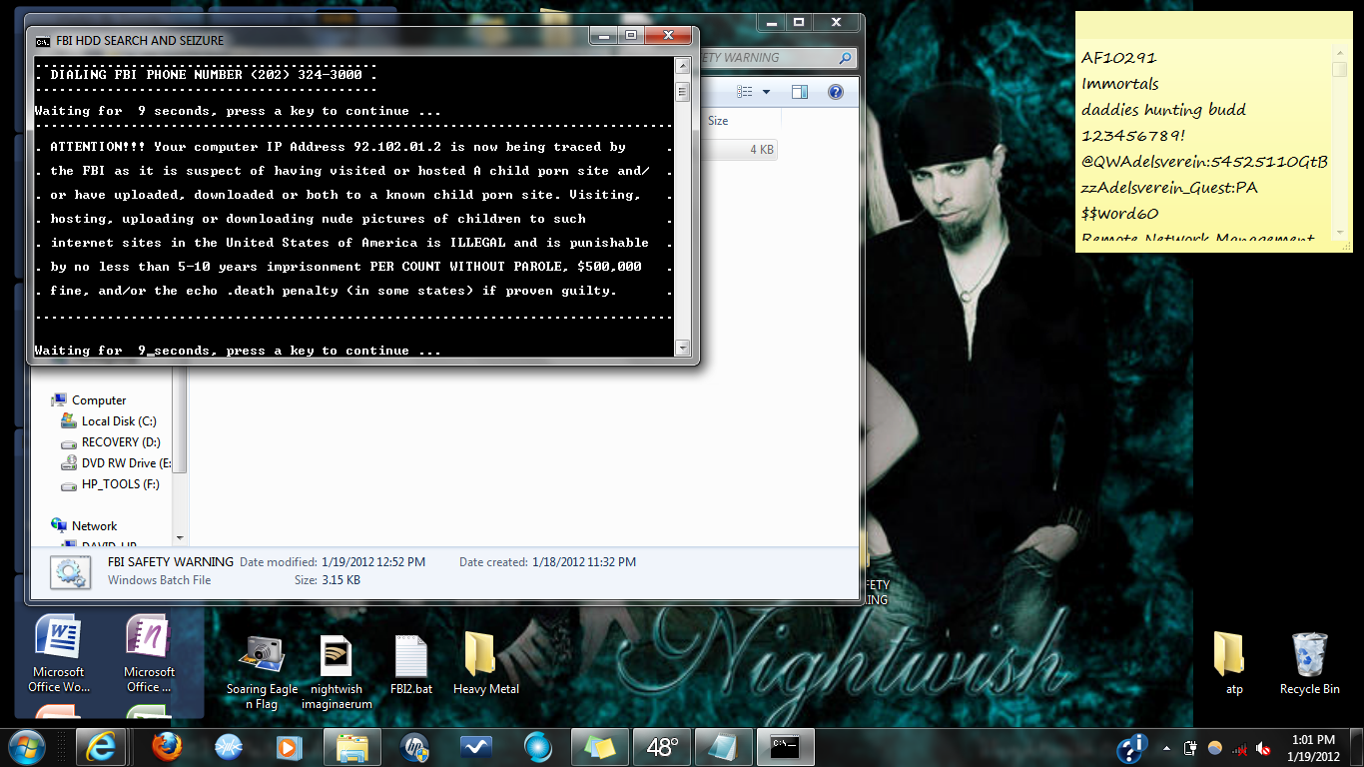
Task: Open Firefox from the taskbar
Action: pyautogui.click(x=167, y=746)
